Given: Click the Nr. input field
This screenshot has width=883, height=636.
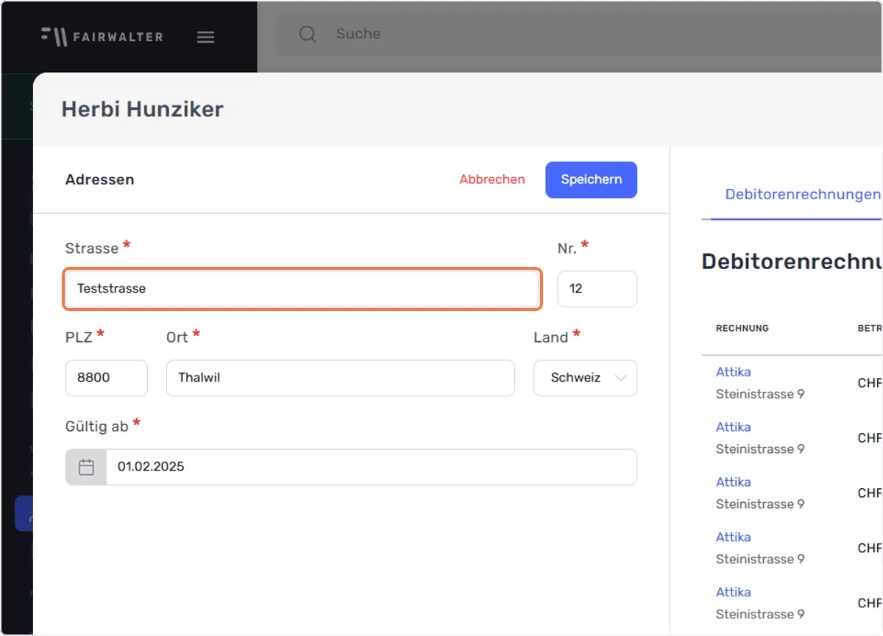Looking at the screenshot, I should coord(597,289).
